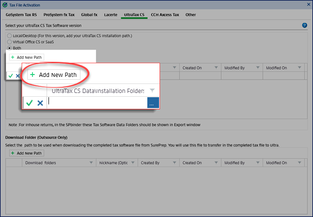This screenshot has width=313, height=217.
Task: Open NickName column filter dropdown
Action: pyautogui.click(x=132, y=163)
